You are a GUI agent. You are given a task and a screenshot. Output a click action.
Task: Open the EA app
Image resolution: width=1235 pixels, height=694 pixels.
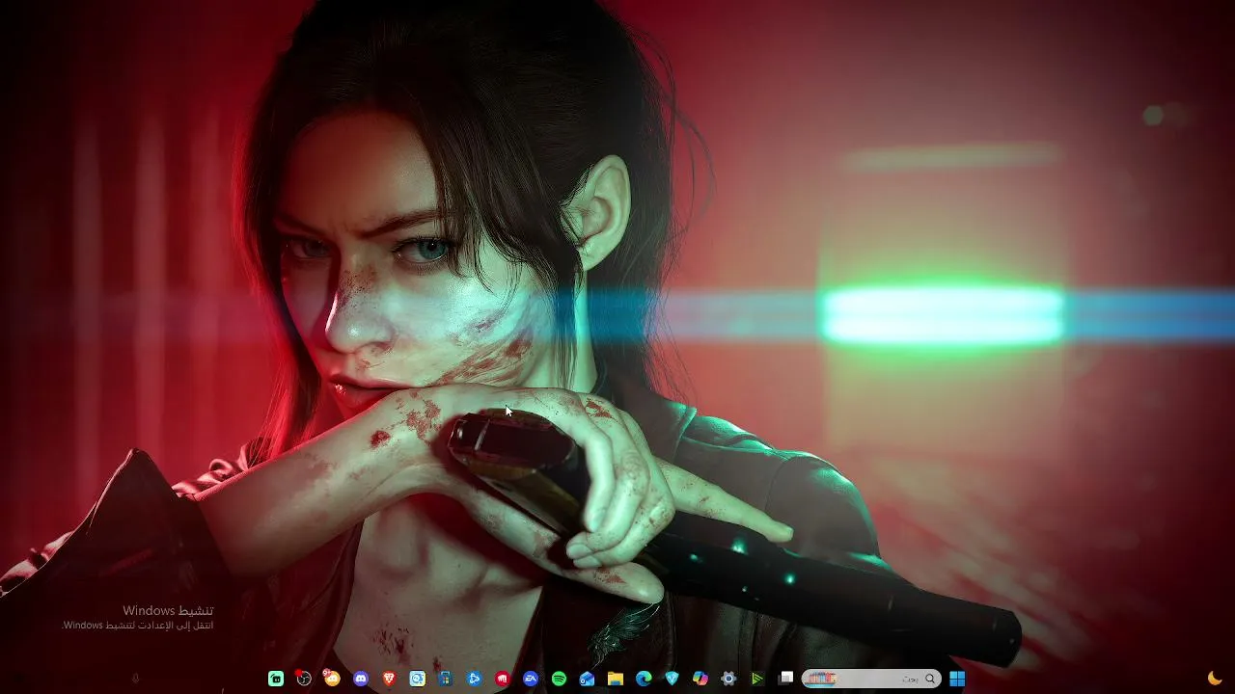coord(530,679)
